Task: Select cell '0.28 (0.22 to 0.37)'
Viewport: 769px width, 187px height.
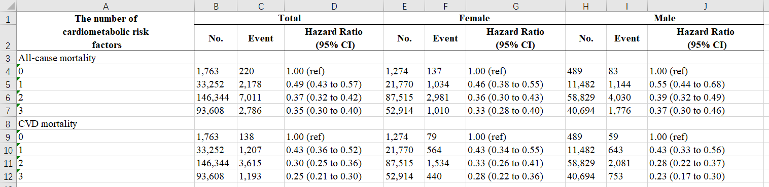Action: (706, 163)
